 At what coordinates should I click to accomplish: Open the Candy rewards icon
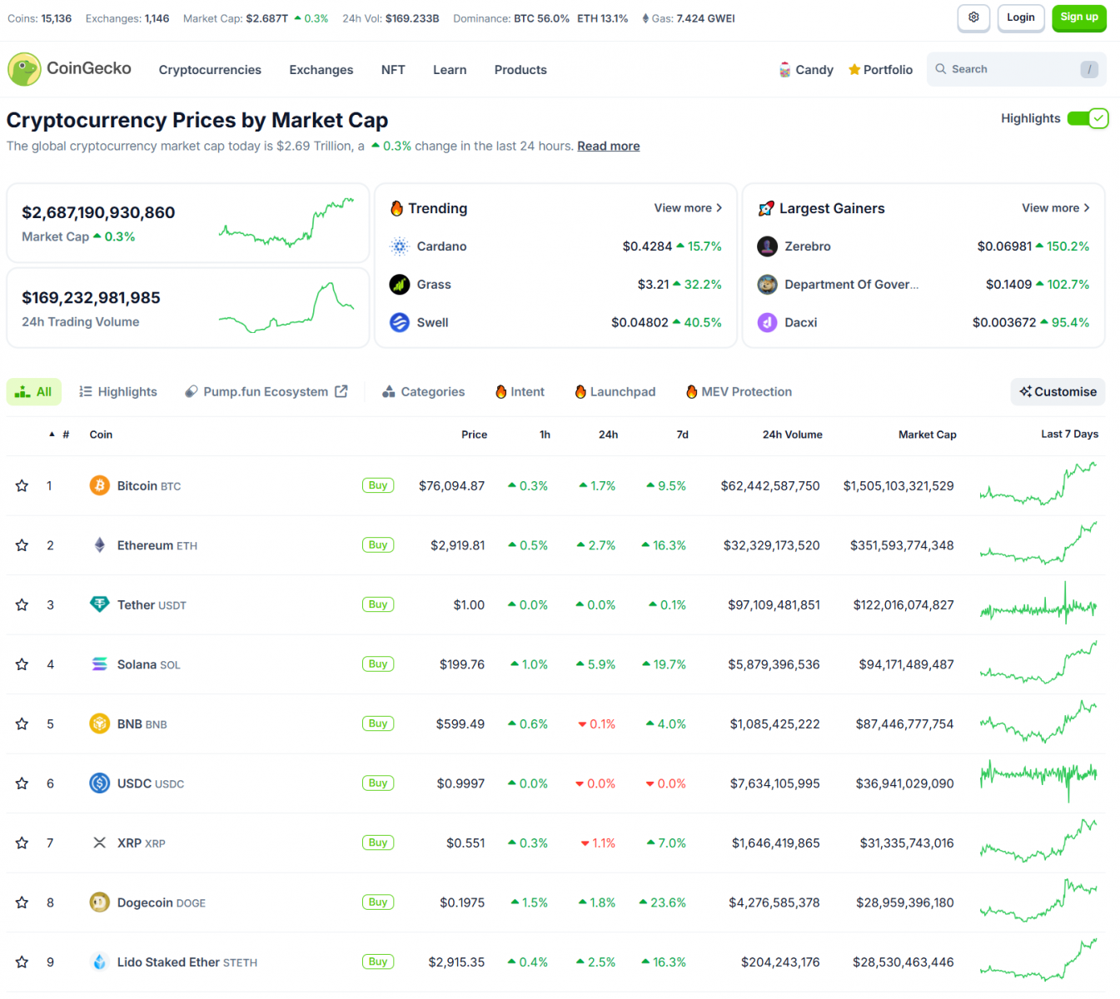784,70
